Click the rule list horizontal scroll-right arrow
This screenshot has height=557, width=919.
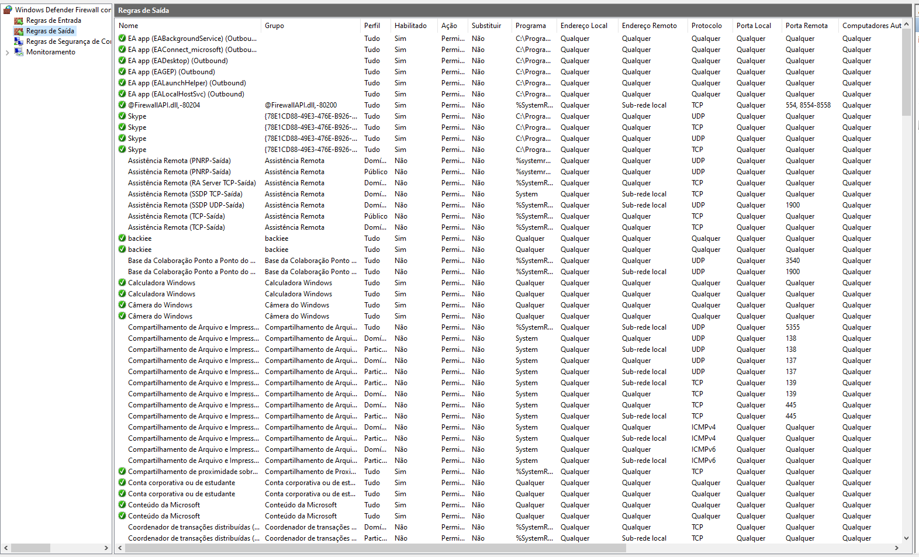pyautogui.click(x=897, y=548)
